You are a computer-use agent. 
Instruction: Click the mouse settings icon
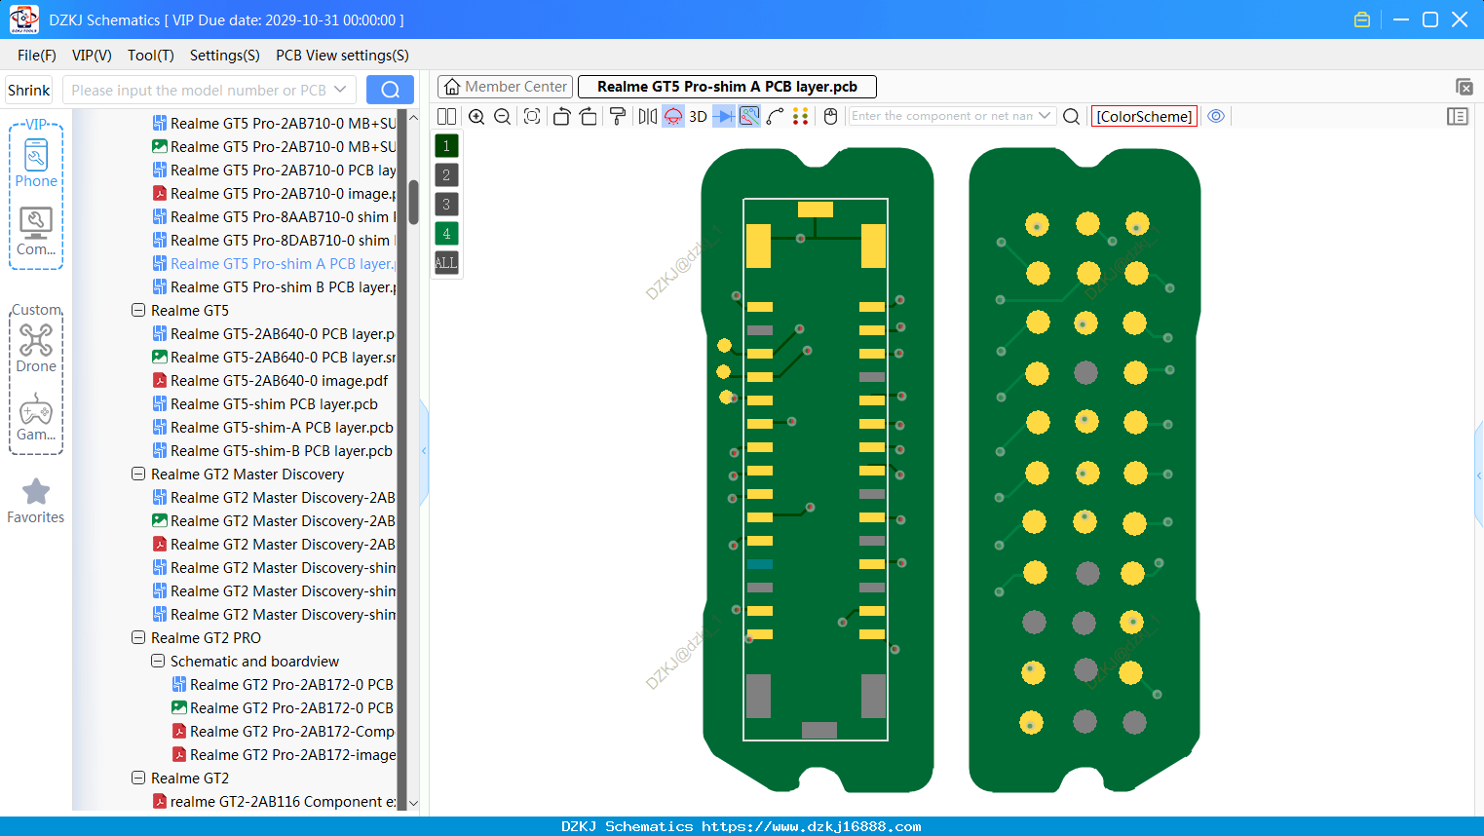click(830, 116)
